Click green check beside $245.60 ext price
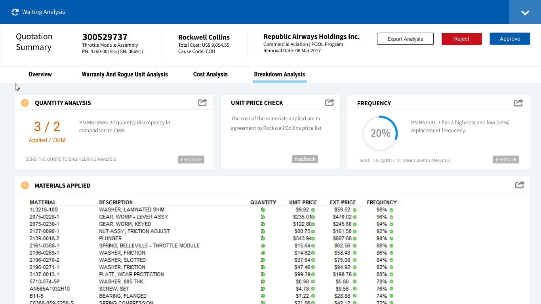This screenshot has height=304, width=541. tap(355, 224)
